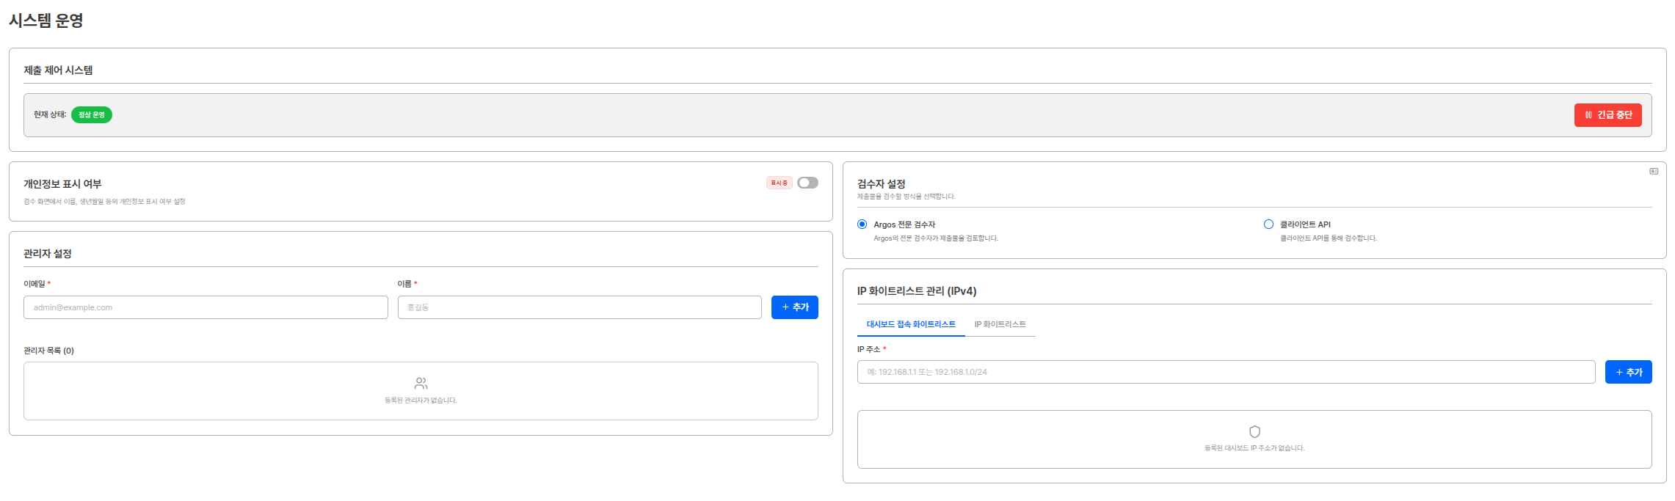Click the 등록된 대시보드 IP 주소가 없습니다. message

coord(1254,448)
